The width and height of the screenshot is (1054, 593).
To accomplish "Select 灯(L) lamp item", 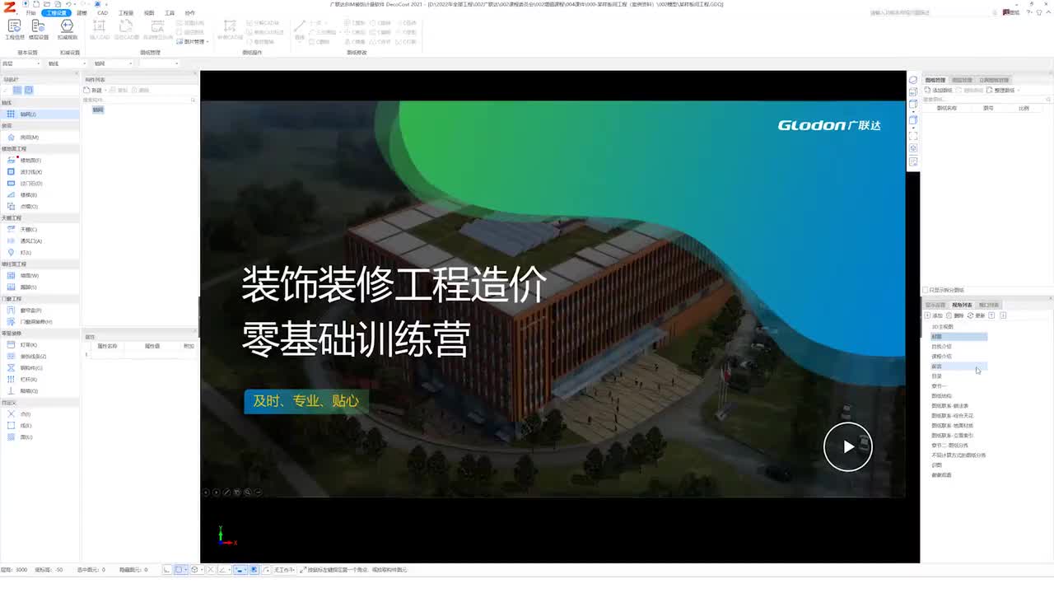I will 40,253.
